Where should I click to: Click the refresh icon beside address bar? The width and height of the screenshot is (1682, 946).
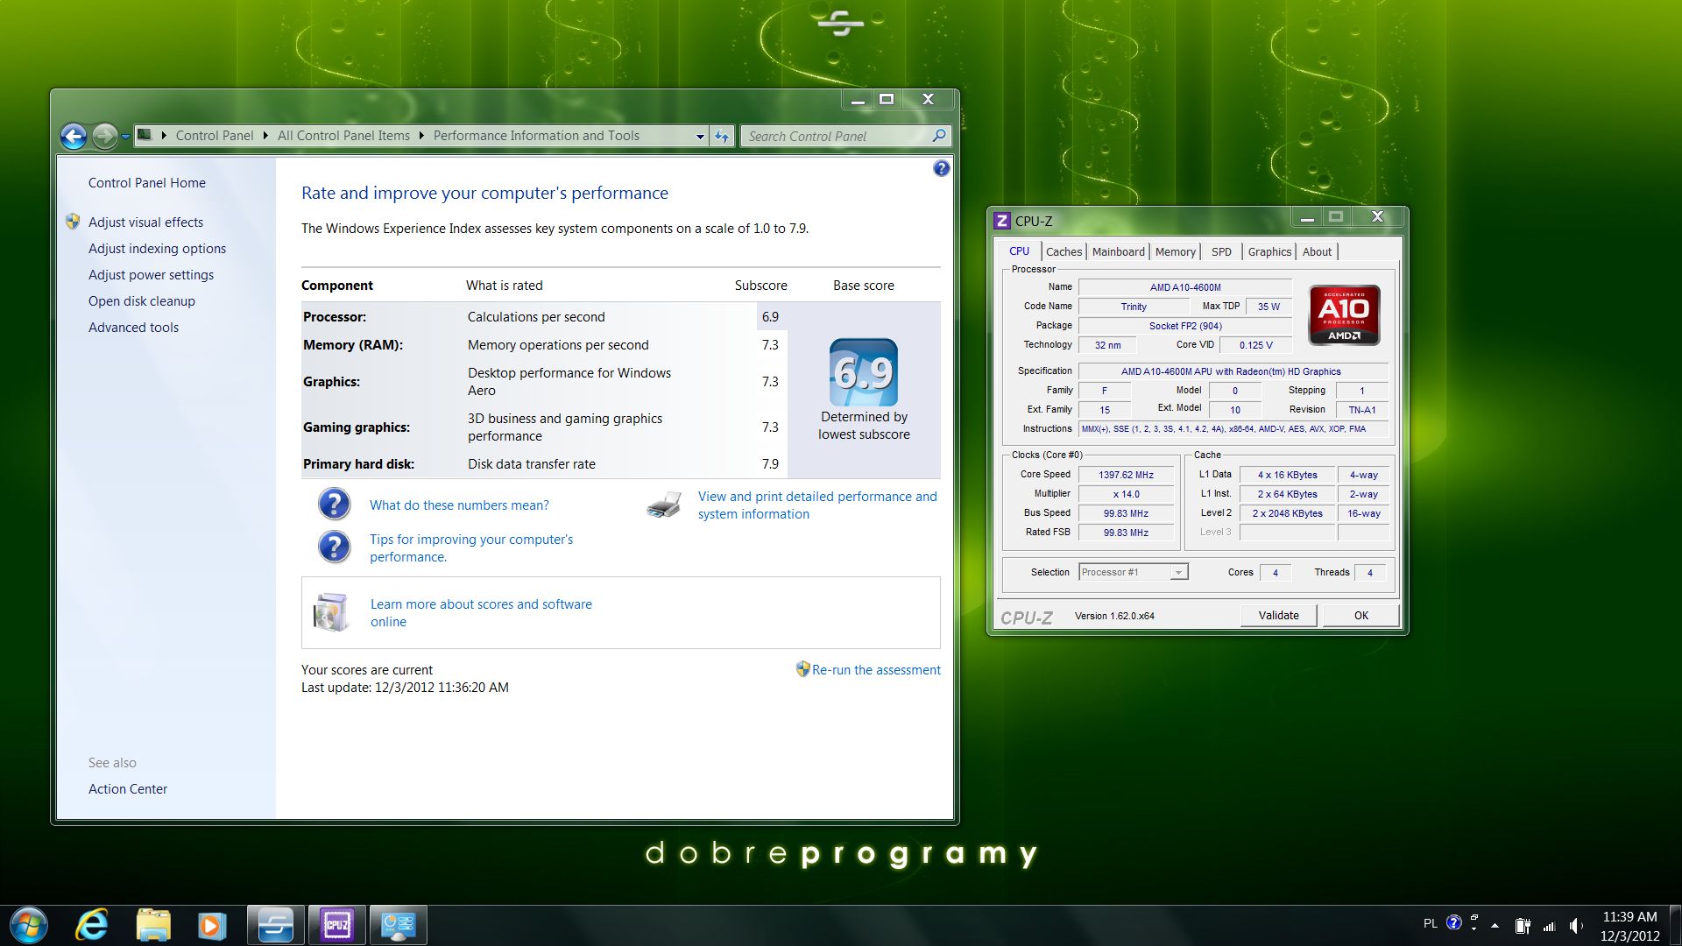coord(722,136)
